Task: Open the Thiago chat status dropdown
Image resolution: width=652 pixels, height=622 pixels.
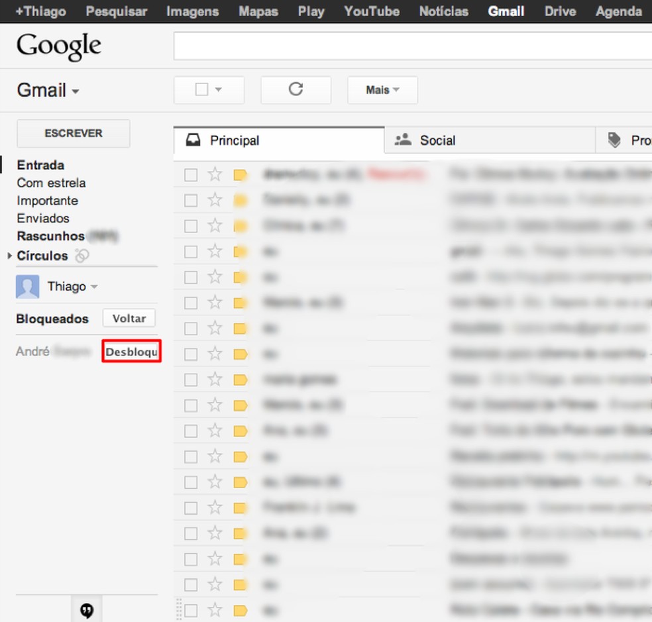Action: [94, 286]
